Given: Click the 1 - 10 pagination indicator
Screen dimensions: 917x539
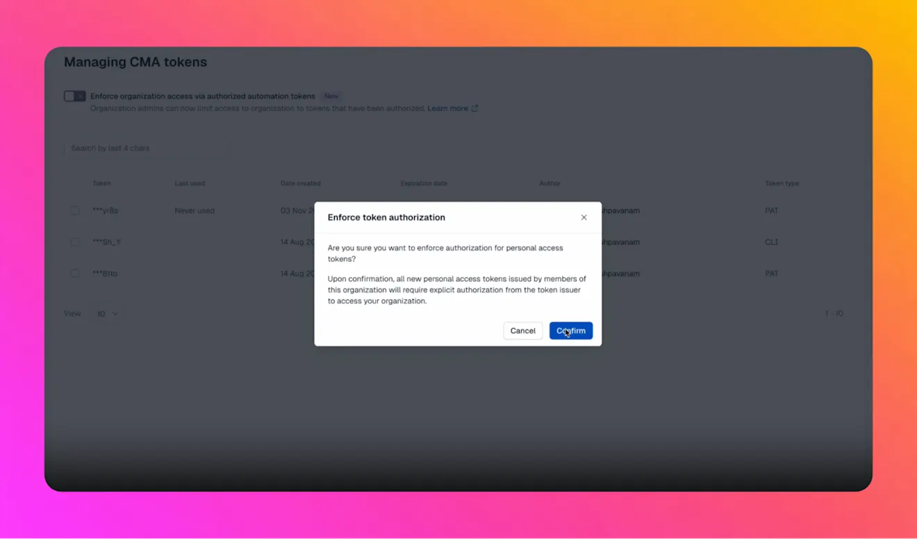Looking at the screenshot, I should click(x=834, y=314).
